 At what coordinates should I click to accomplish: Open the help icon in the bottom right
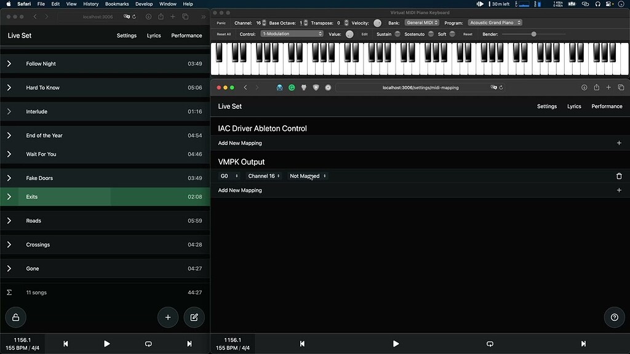pyautogui.click(x=614, y=317)
